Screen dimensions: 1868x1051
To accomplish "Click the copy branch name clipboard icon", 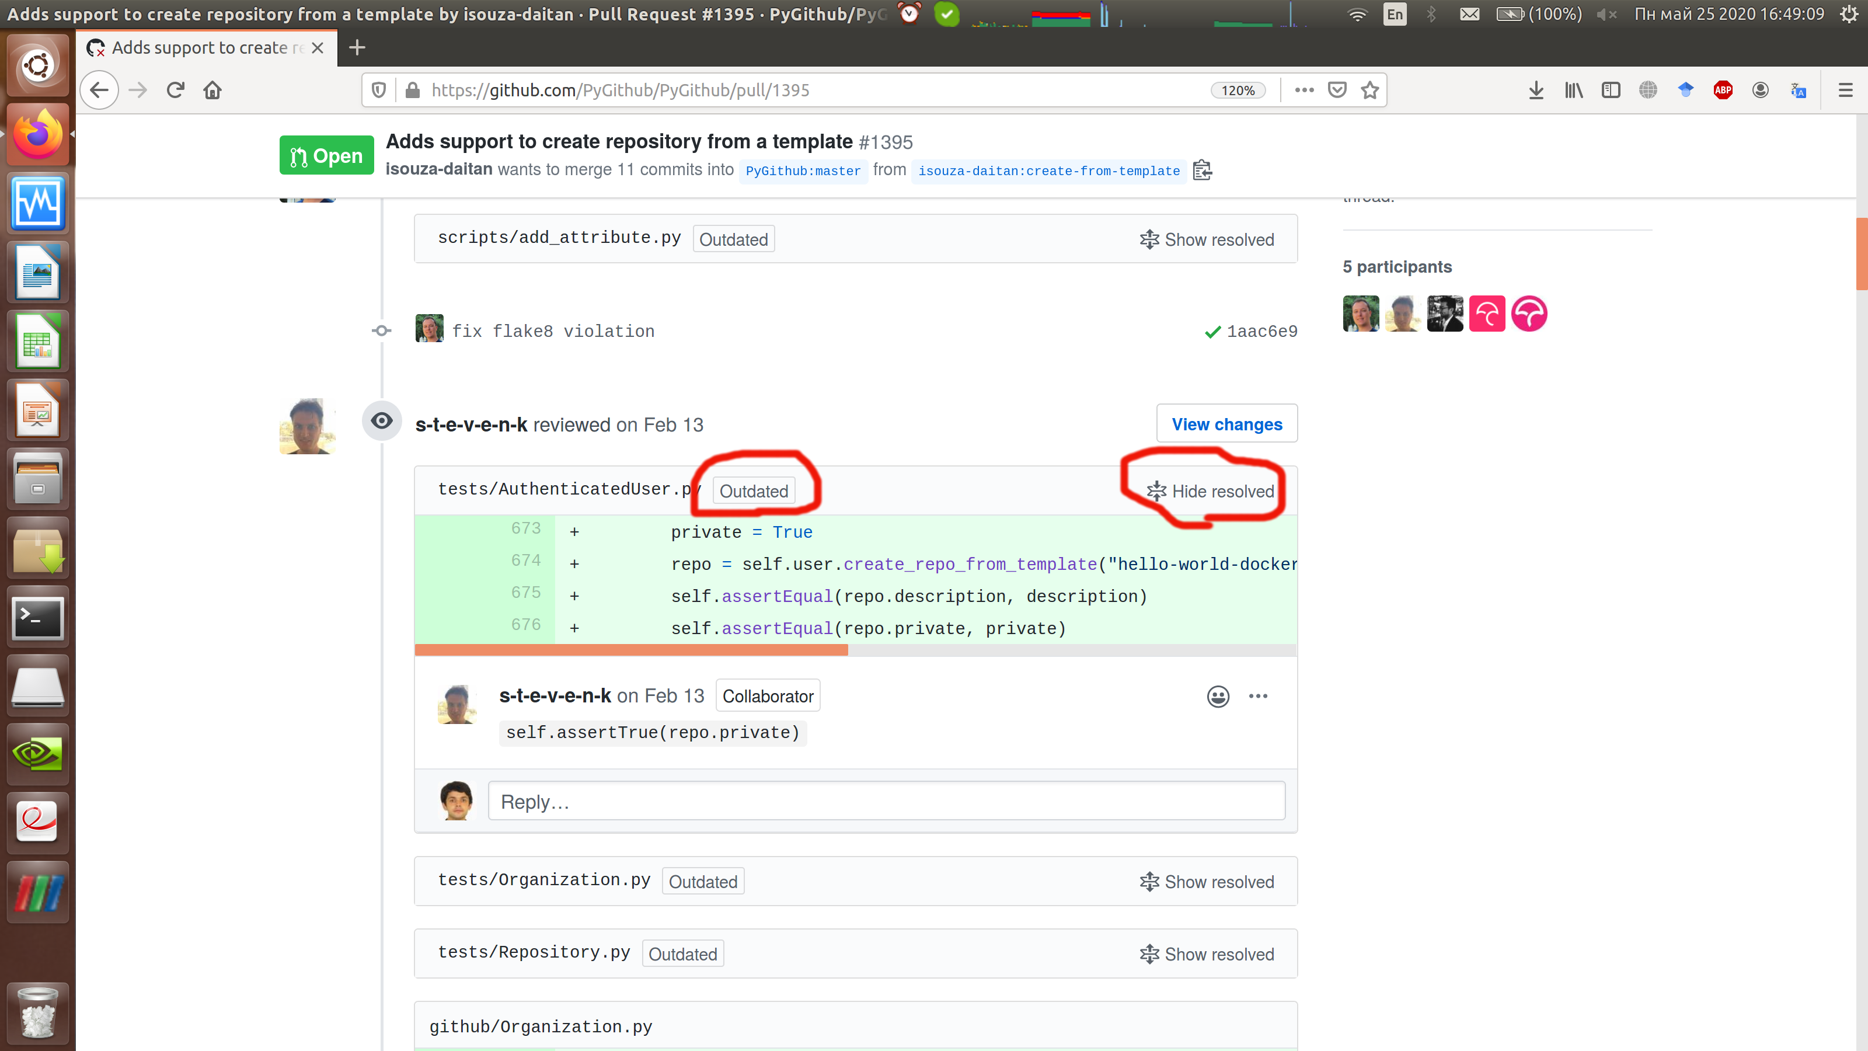I will click(1201, 170).
